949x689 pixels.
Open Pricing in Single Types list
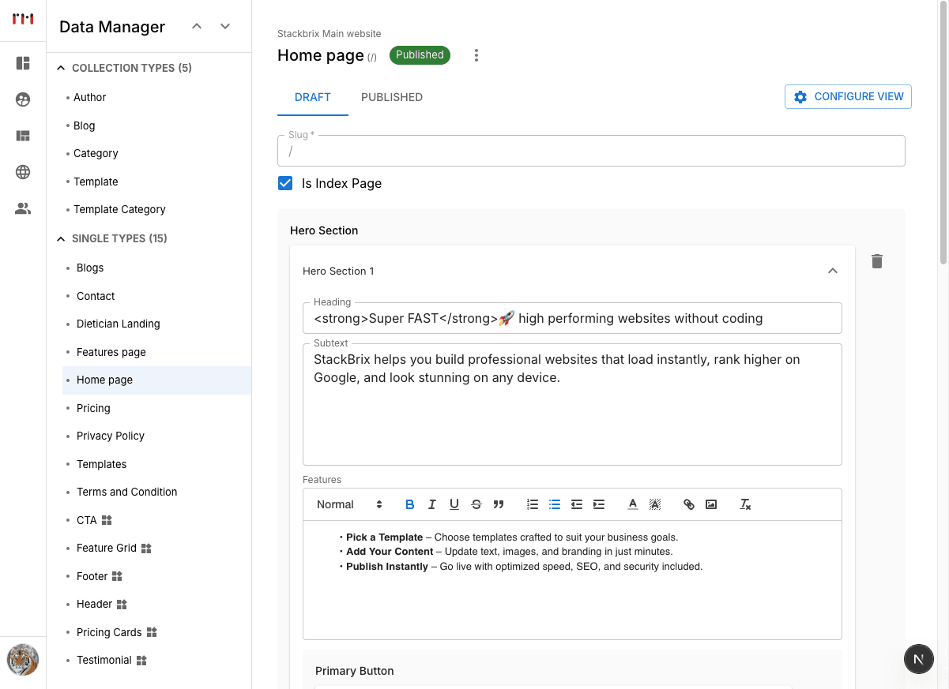pos(93,408)
